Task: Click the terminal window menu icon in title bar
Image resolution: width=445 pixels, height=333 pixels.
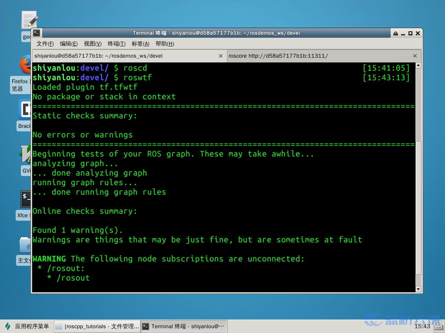Action: pyautogui.click(x=37, y=33)
